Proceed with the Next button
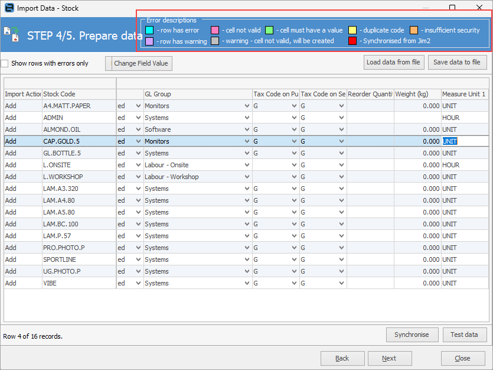 (390, 358)
